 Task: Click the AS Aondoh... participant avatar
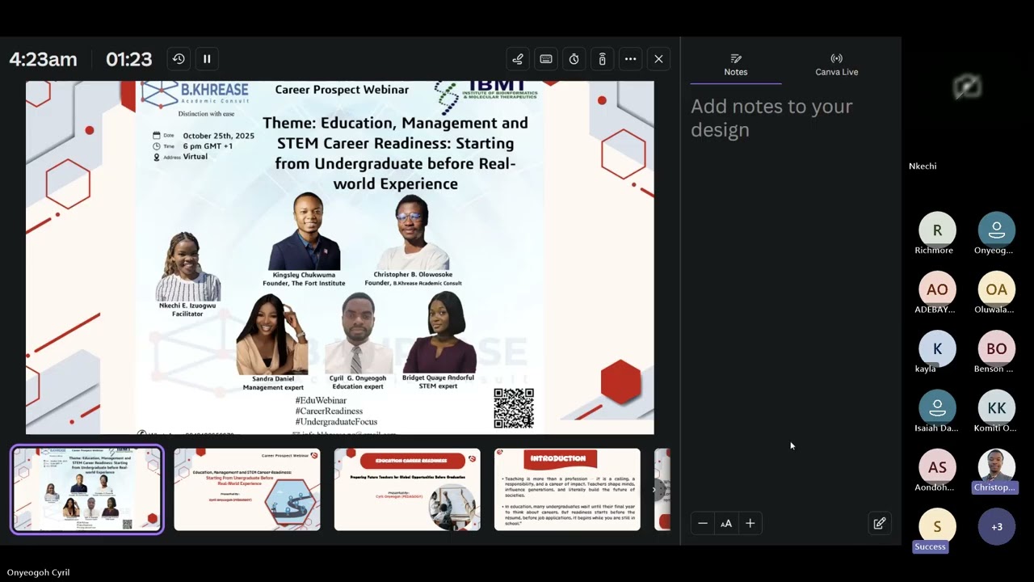tap(937, 467)
